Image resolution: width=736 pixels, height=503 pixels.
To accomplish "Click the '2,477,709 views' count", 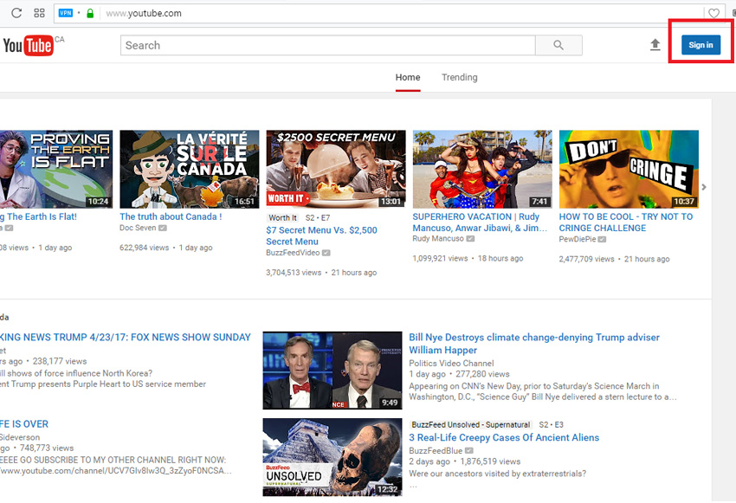I will tap(587, 259).
